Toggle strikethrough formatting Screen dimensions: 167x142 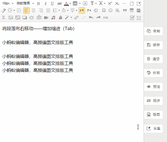(x=60, y=4)
